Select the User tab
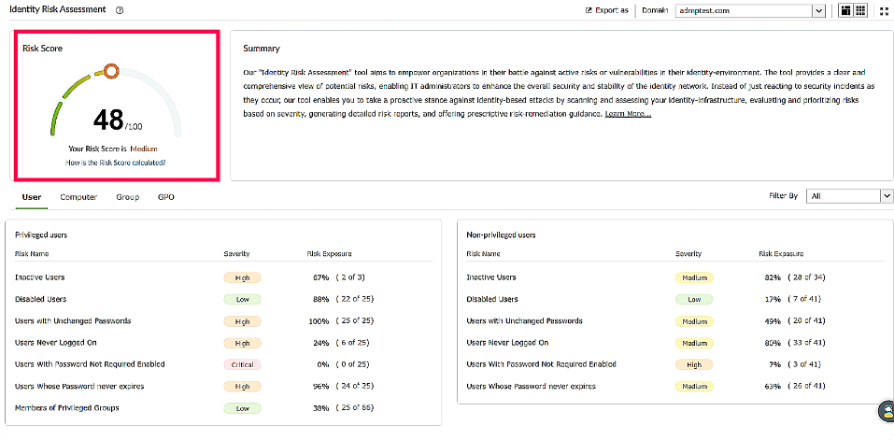The height and width of the screenshot is (440, 894). (32, 197)
